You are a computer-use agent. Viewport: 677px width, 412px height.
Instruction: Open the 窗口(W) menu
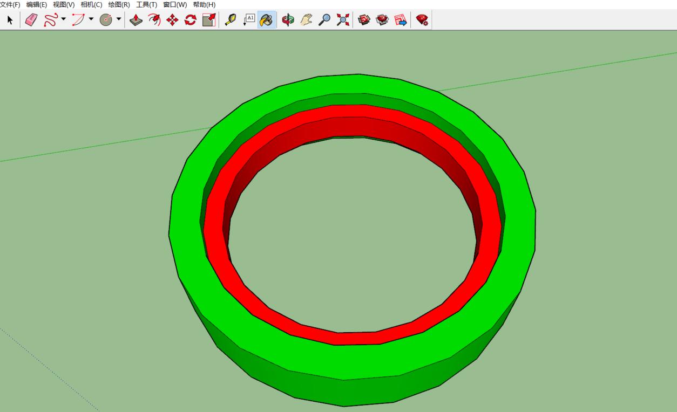tap(175, 4)
